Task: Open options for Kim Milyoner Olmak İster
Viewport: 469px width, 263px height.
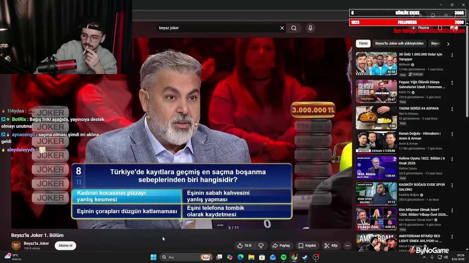Action: tap(452, 210)
